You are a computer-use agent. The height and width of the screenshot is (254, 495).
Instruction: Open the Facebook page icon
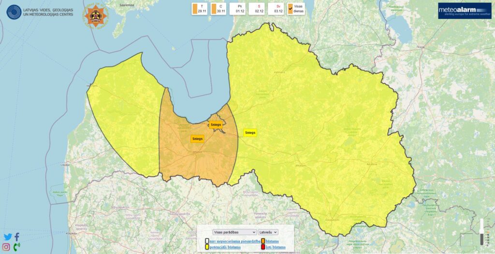pyautogui.click(x=17, y=237)
